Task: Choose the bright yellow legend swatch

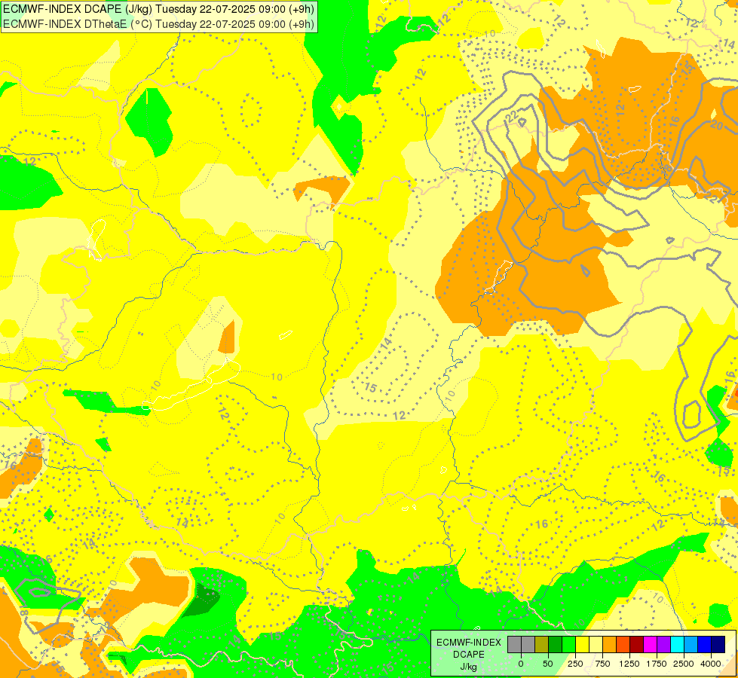Action: (x=582, y=644)
